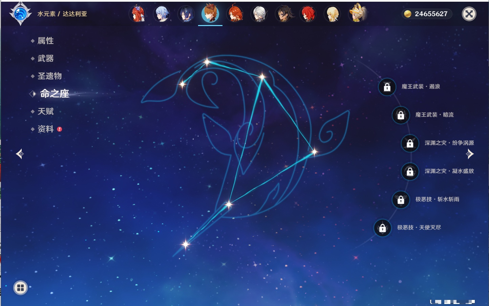Switch to the 武器 weapon section
The image size is (489, 306).
[x=45, y=58]
